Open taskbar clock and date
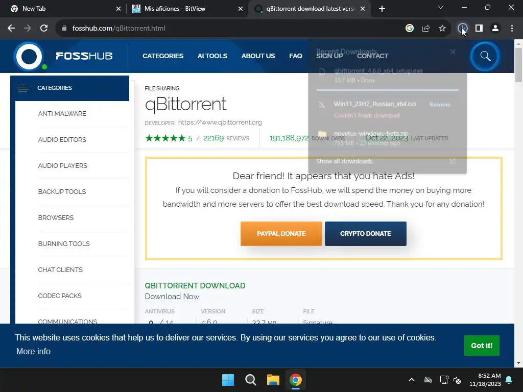 485,380
